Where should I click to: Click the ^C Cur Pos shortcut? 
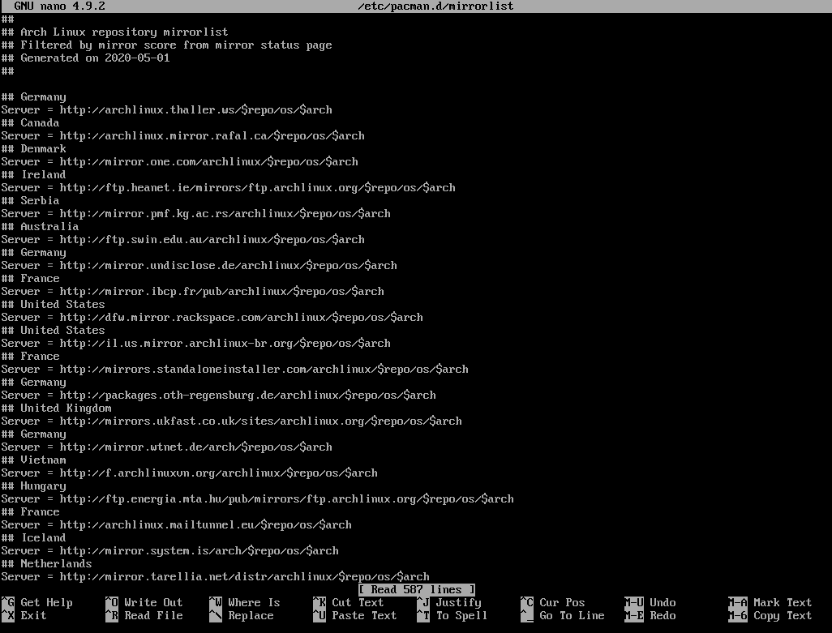coord(553,603)
